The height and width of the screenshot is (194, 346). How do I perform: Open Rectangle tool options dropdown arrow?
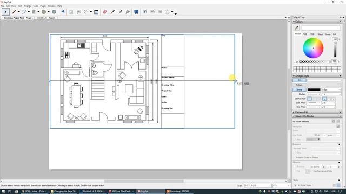pyautogui.click(x=38, y=12)
